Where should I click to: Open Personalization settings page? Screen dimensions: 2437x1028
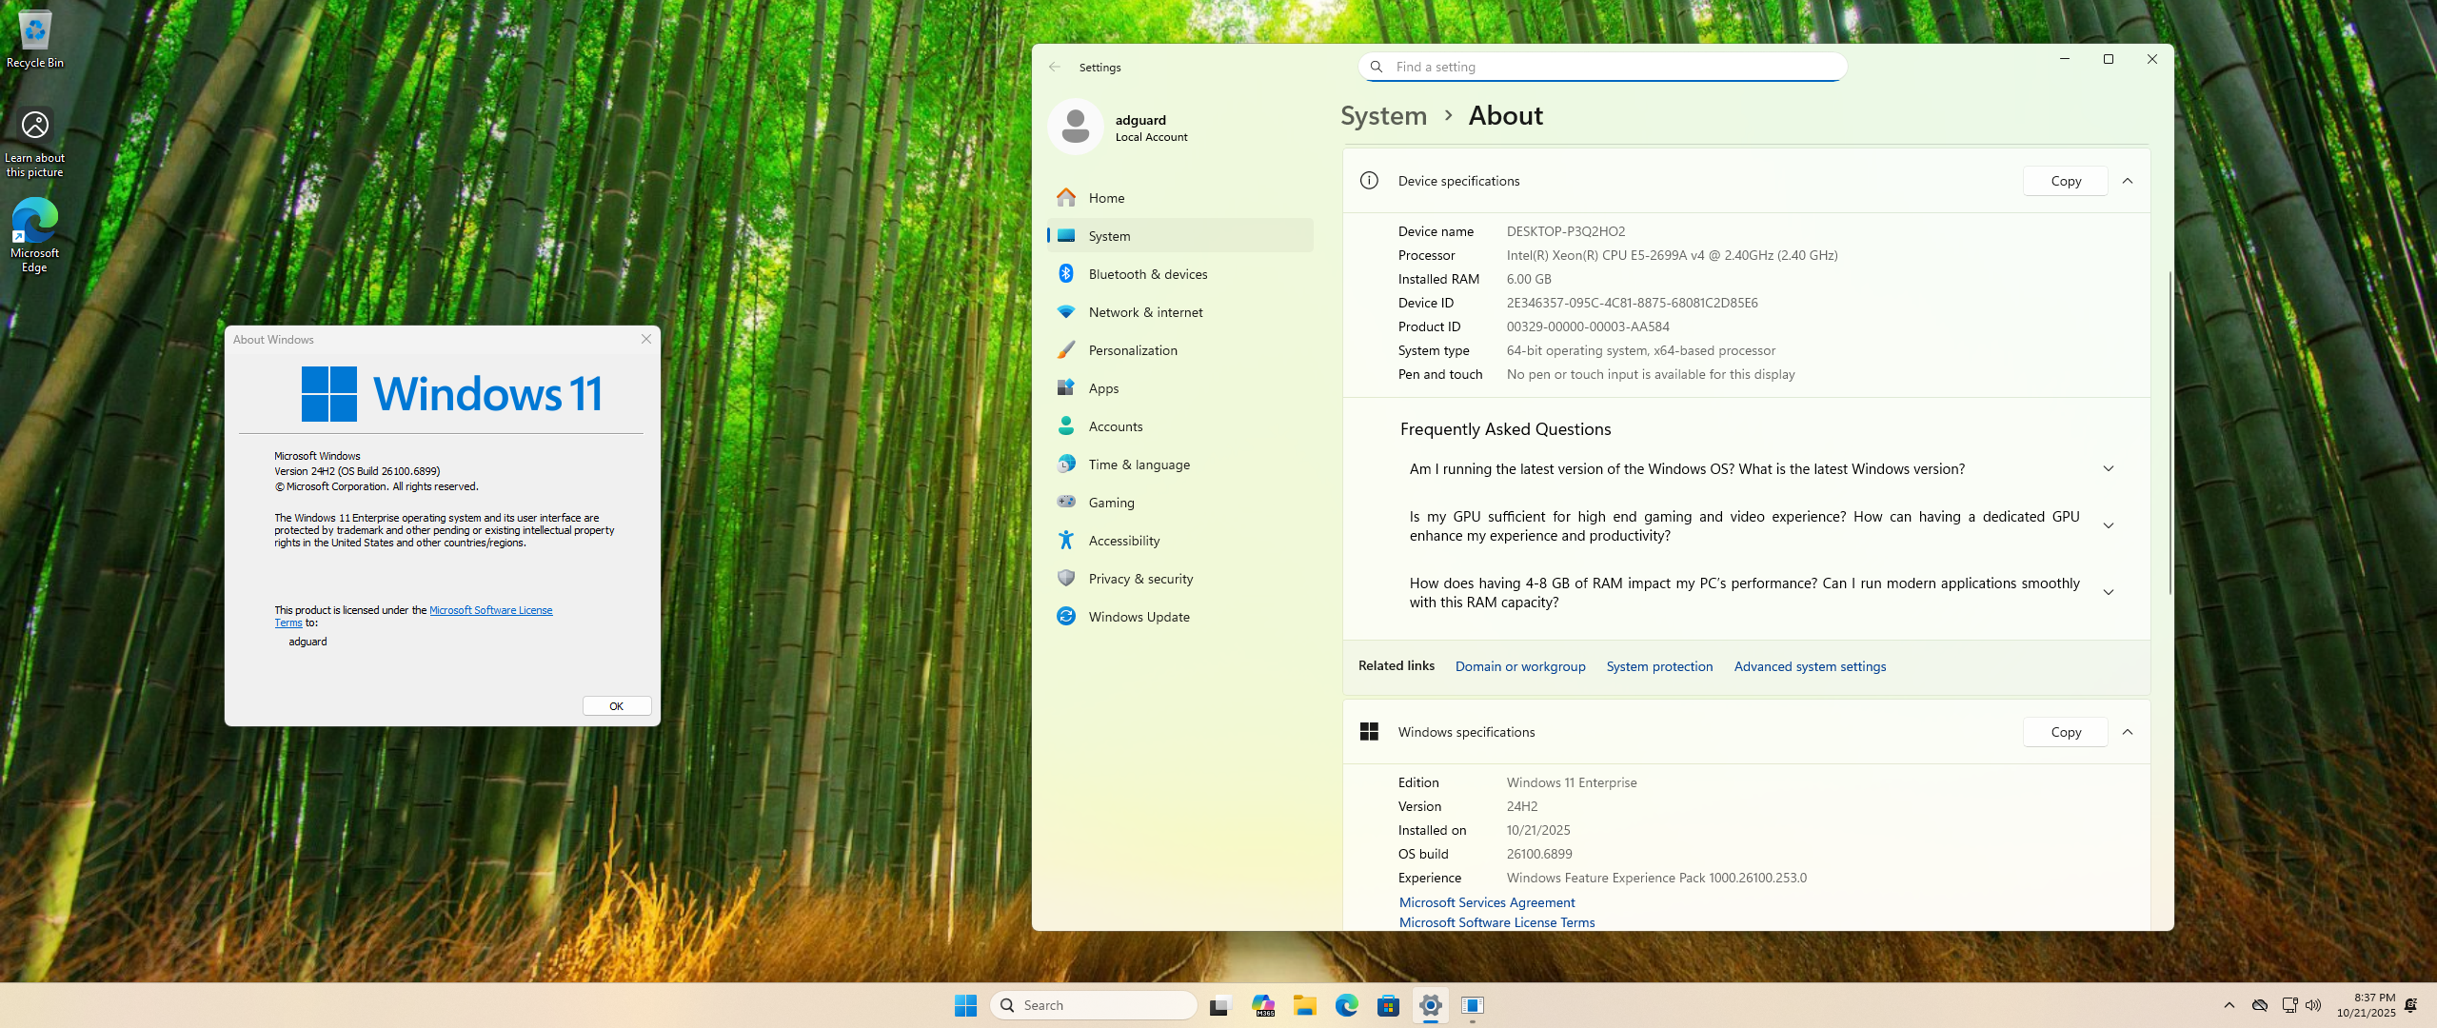click(1132, 350)
